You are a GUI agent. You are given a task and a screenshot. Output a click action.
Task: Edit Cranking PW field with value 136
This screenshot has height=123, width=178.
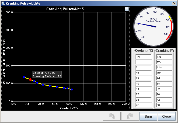(x=164, y=57)
